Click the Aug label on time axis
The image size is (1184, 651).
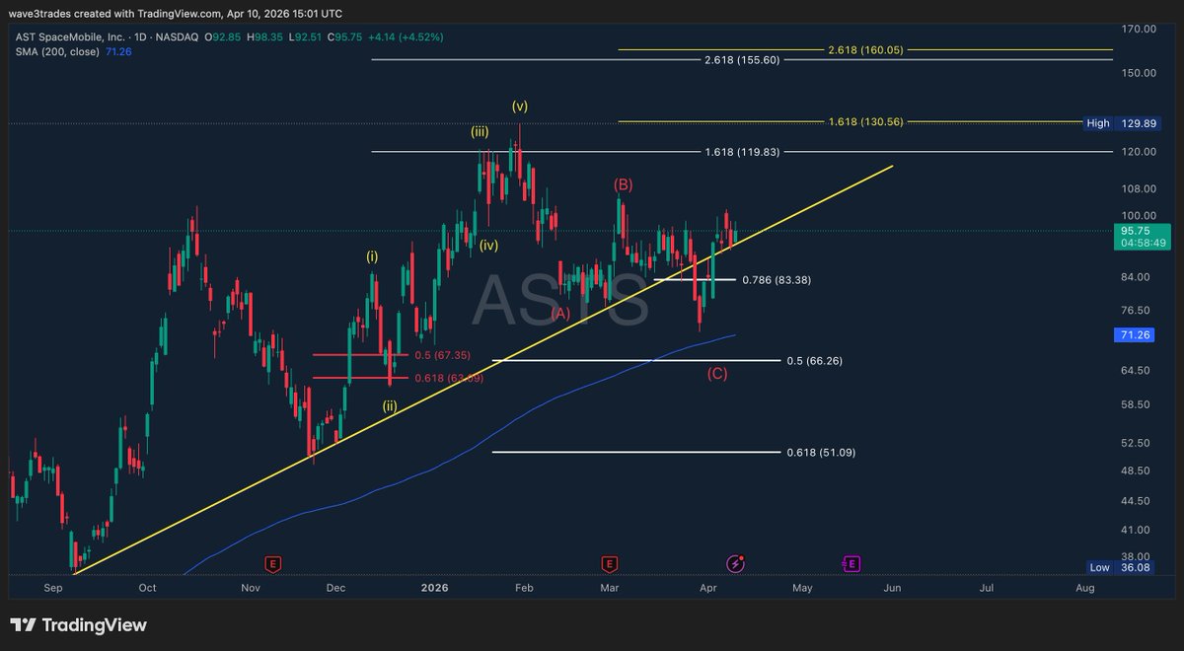point(1084,588)
